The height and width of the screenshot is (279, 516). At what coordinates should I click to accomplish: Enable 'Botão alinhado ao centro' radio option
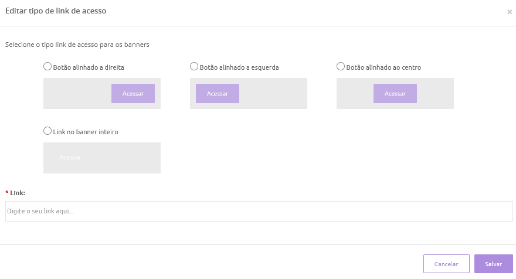341,67
